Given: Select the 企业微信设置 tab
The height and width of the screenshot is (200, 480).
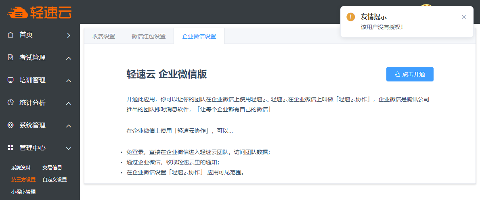Looking at the screenshot, I should click(199, 36).
